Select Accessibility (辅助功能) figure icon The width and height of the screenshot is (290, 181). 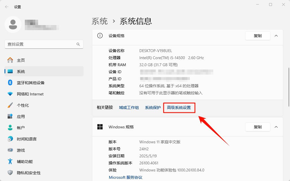[10, 162]
